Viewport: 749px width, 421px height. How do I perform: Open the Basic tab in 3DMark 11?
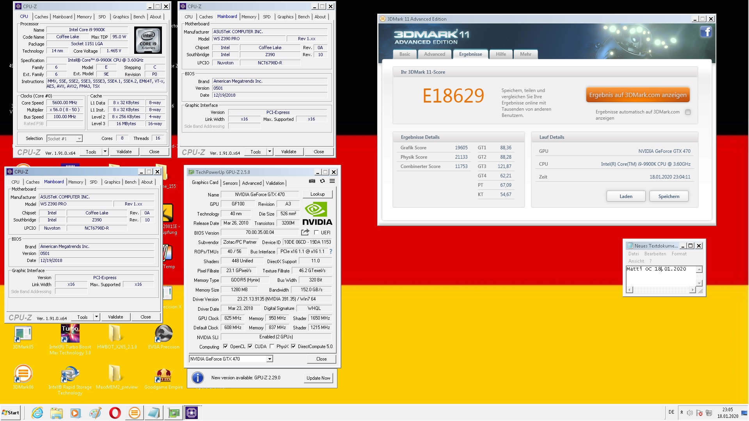(x=405, y=54)
